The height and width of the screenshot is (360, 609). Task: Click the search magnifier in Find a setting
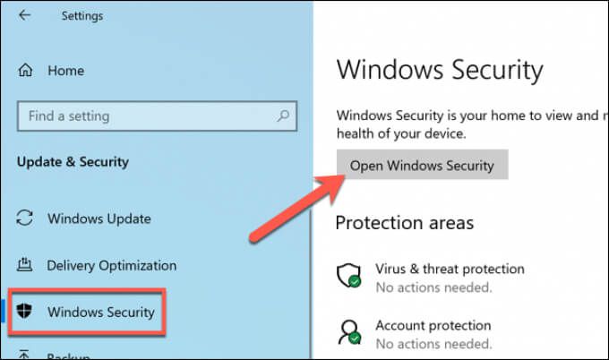(x=283, y=116)
